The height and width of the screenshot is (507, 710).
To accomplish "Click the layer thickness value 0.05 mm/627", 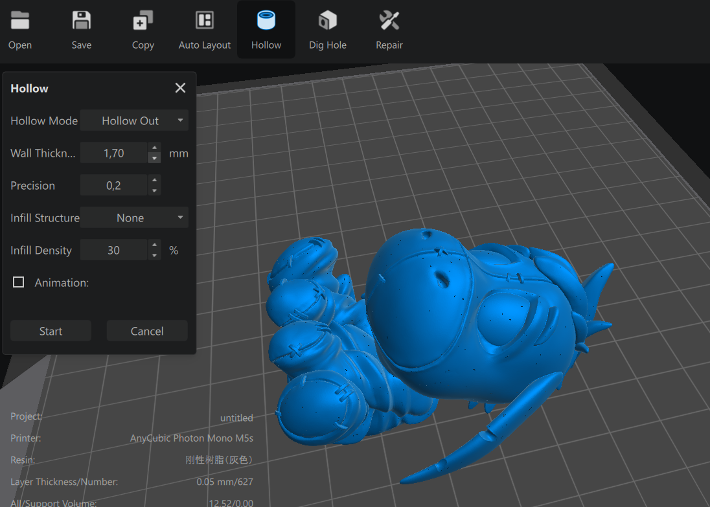I will click(x=225, y=482).
